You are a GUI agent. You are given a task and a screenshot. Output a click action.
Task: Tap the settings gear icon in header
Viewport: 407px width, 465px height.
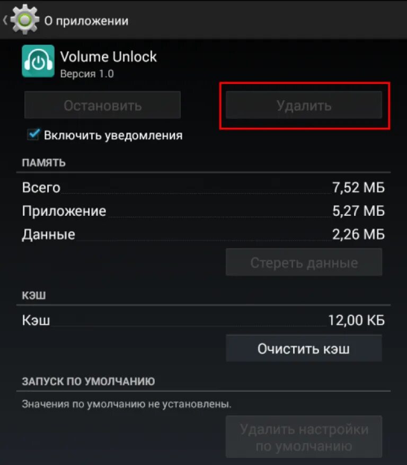click(x=24, y=20)
